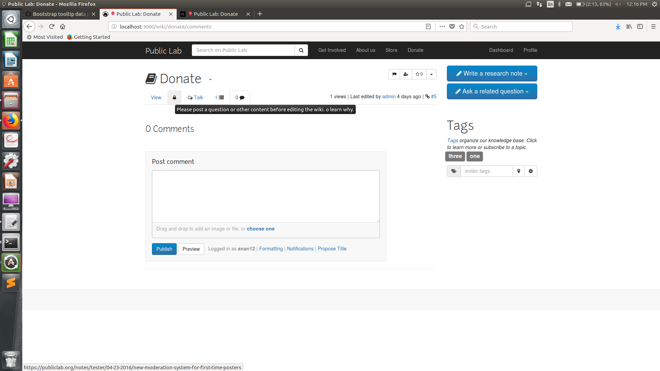Toggle the Firefox bookmark star icon
This screenshot has width=660, height=371.
(462, 26)
